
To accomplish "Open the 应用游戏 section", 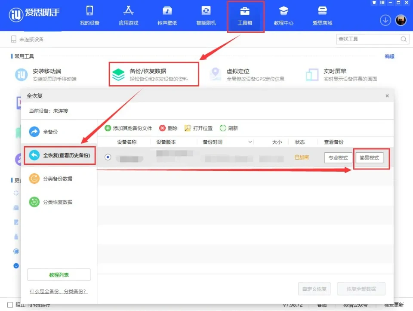I will [x=129, y=15].
